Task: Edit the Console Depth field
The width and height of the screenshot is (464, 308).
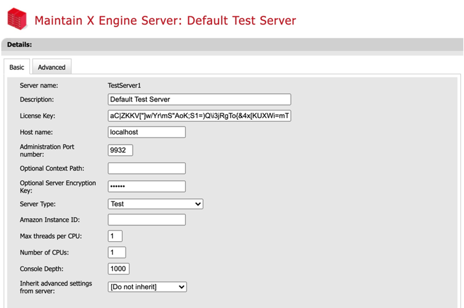Action: tap(118, 269)
